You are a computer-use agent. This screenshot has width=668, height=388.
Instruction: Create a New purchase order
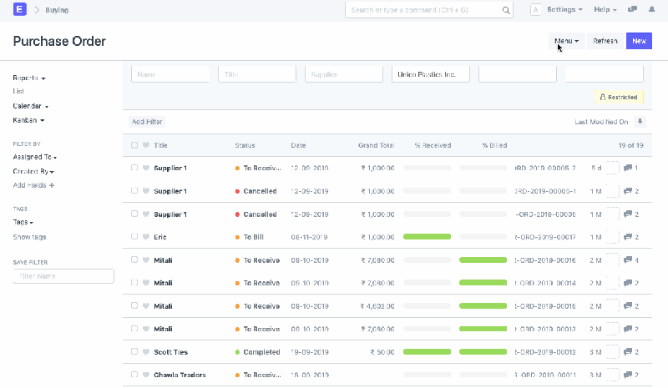[639, 41]
